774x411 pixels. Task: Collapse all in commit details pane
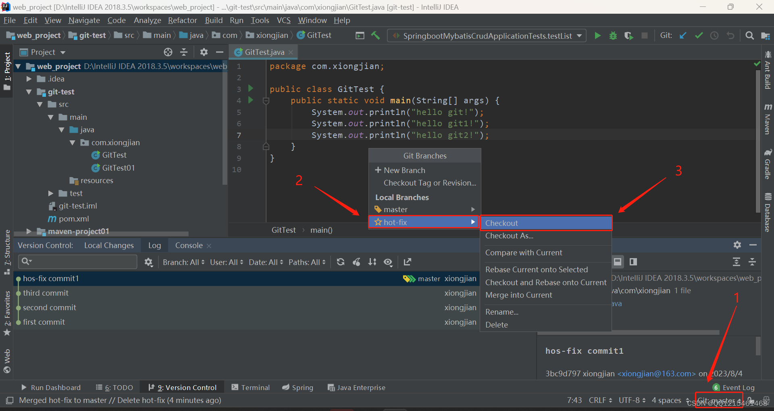(752, 262)
